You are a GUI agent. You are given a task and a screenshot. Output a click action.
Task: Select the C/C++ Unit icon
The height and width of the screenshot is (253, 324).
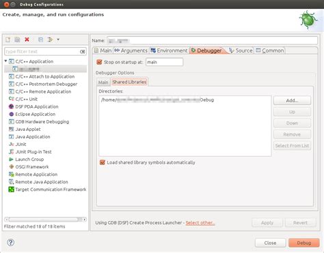click(x=12, y=99)
